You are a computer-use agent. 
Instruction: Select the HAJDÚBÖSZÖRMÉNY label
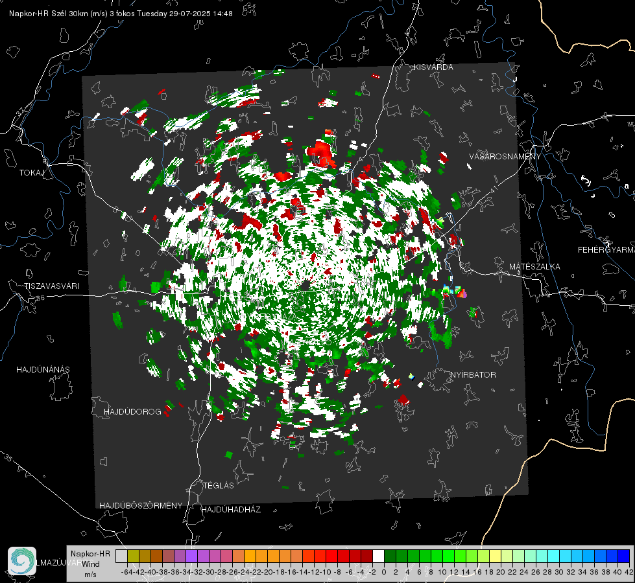pyautogui.click(x=141, y=506)
